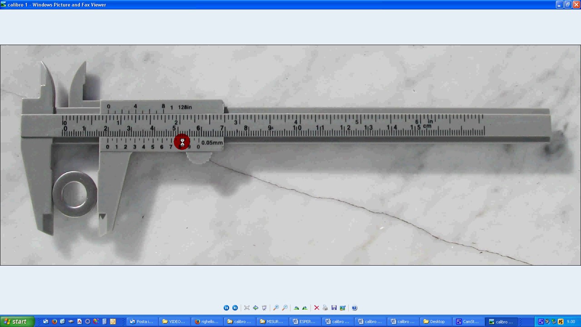This screenshot has height=327, width=581.
Task: Click the 9.00 system clock
Action: pyautogui.click(x=571, y=322)
